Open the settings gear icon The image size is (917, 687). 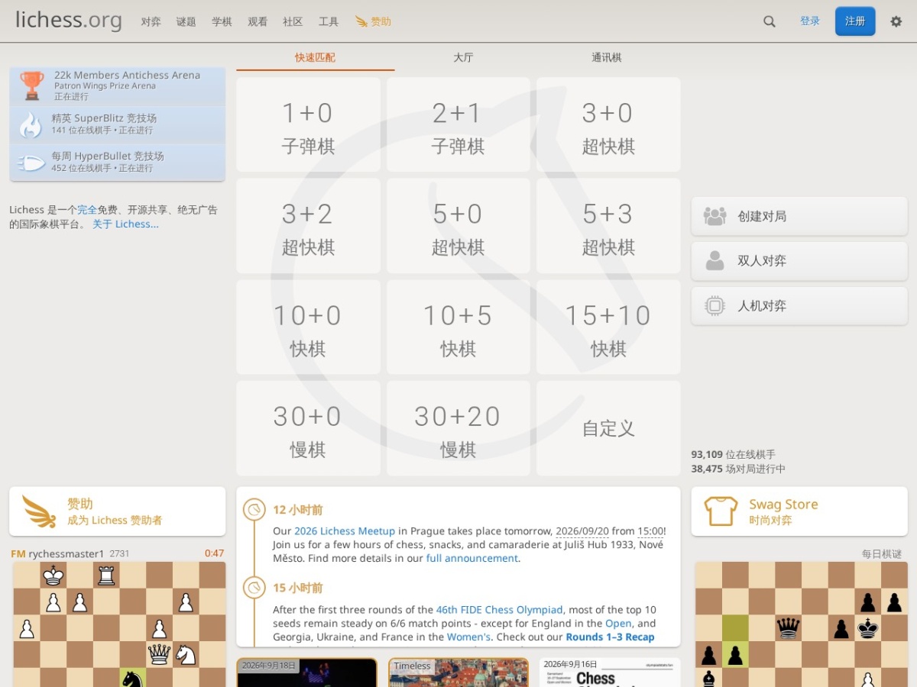[896, 21]
